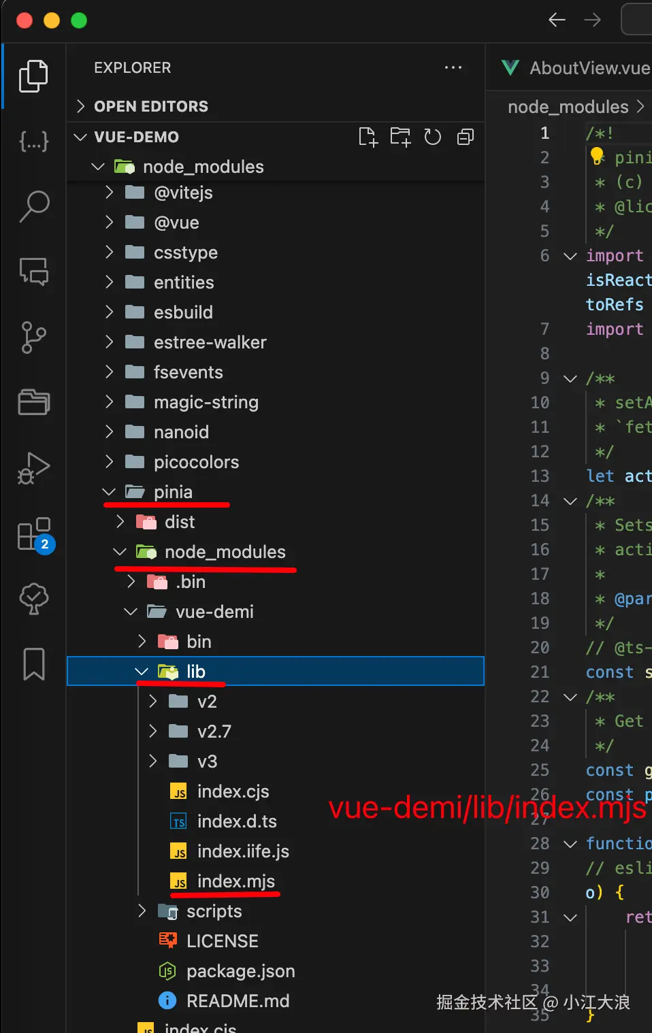This screenshot has width=652, height=1033.
Task: Open index.cjs under lib folder
Action: pos(233,791)
